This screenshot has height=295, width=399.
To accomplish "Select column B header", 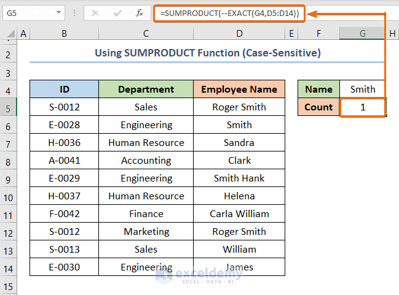I will (x=64, y=34).
